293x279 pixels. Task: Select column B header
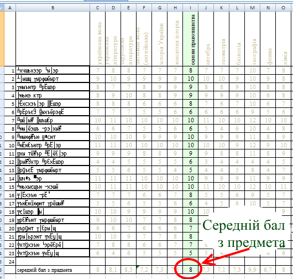tap(53, 8)
